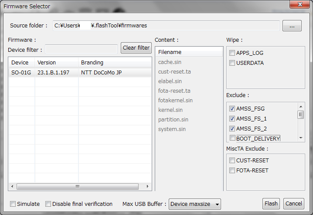This screenshot has width=313, height=215.
Task: Click the firmware table horizontal scrollbar thumb
Action: click(x=78, y=187)
